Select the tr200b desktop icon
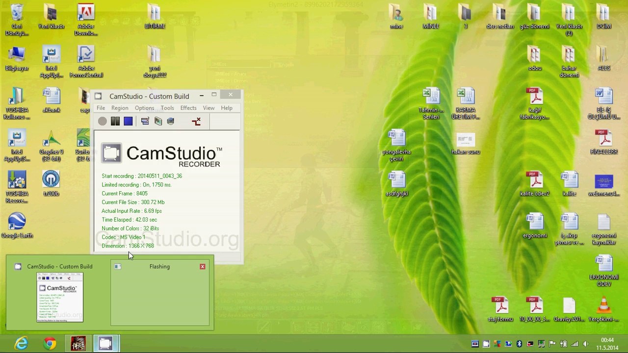This screenshot has height=353, width=628. pos(51,184)
